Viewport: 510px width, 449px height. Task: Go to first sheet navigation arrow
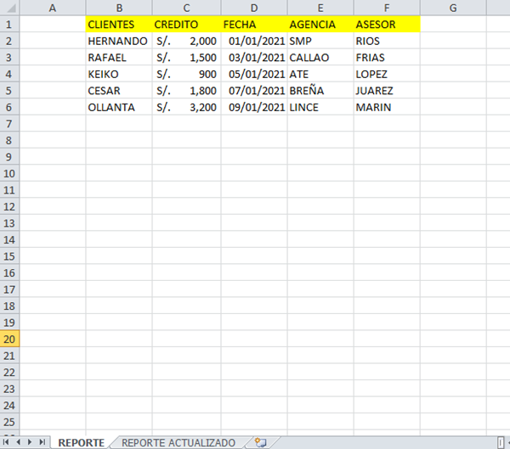tap(6, 442)
